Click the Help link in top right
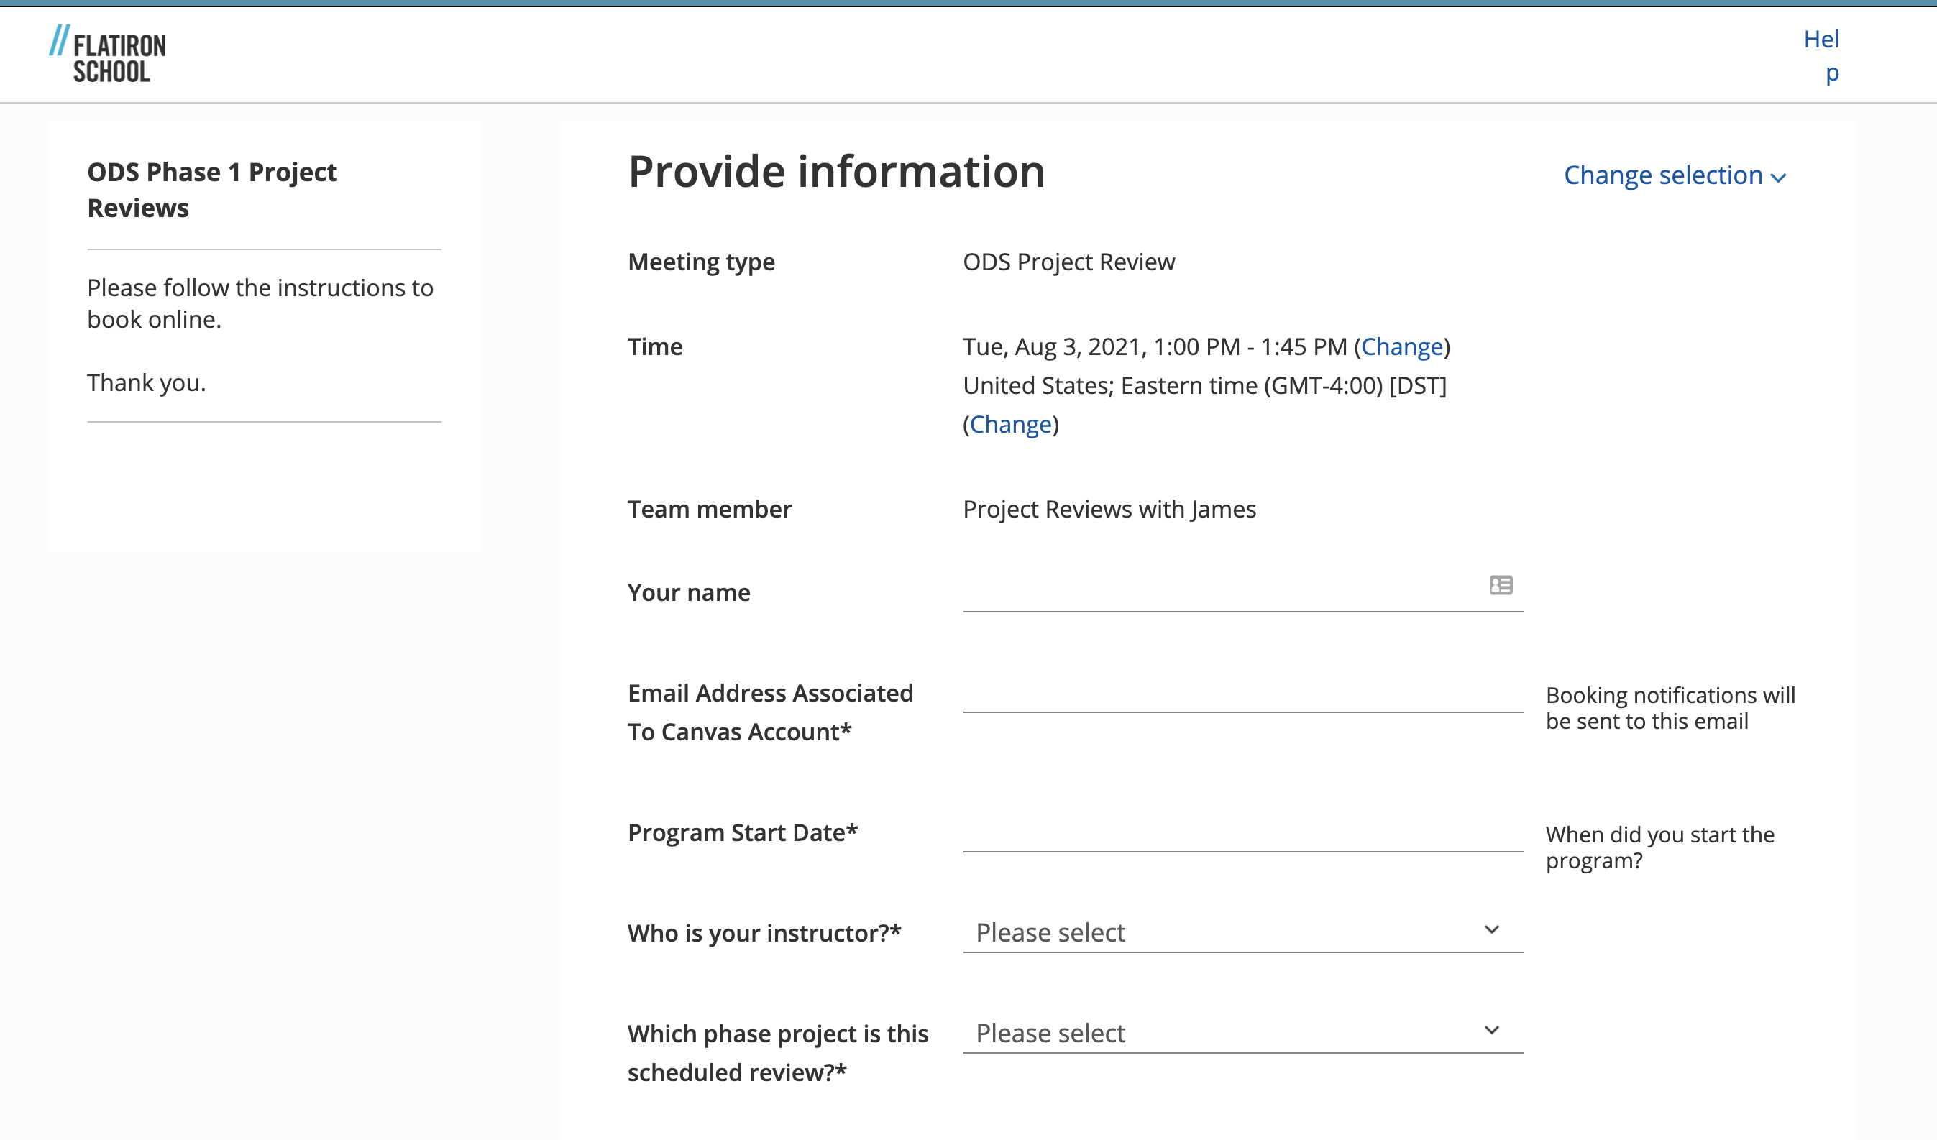The image size is (1937, 1140). click(x=1822, y=55)
